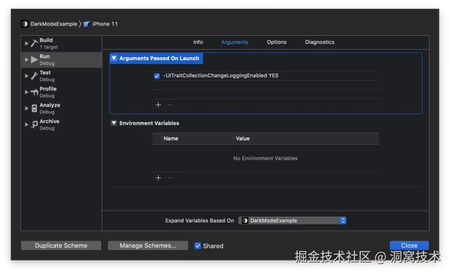Switch to the Diagnostics tab
The image size is (450, 273).
point(320,42)
